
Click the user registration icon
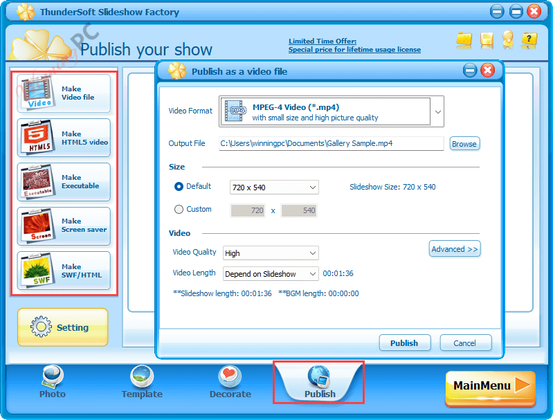click(x=508, y=39)
